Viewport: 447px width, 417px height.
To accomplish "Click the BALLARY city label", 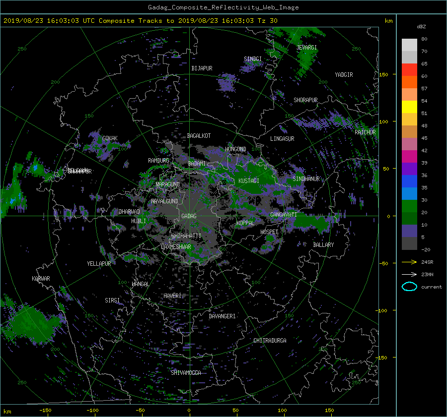I will coord(323,245).
